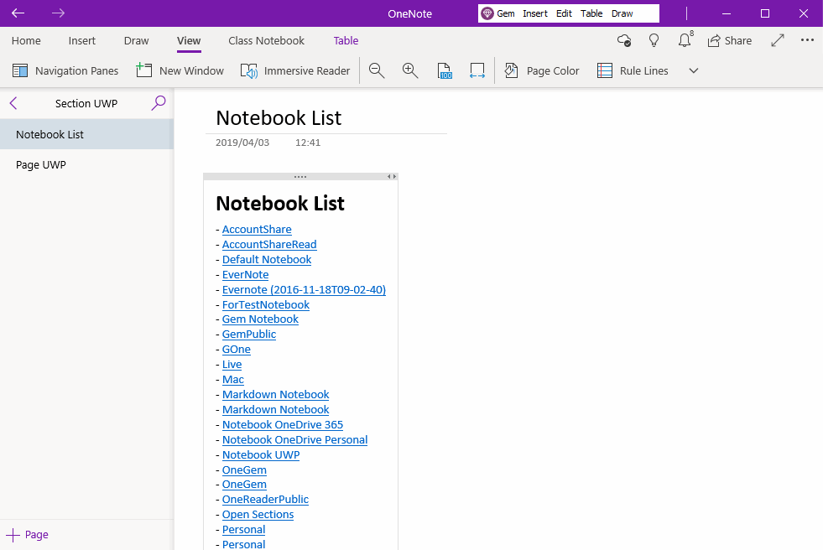The image size is (823, 550).
Task: Open the Live link
Action: coord(232,365)
